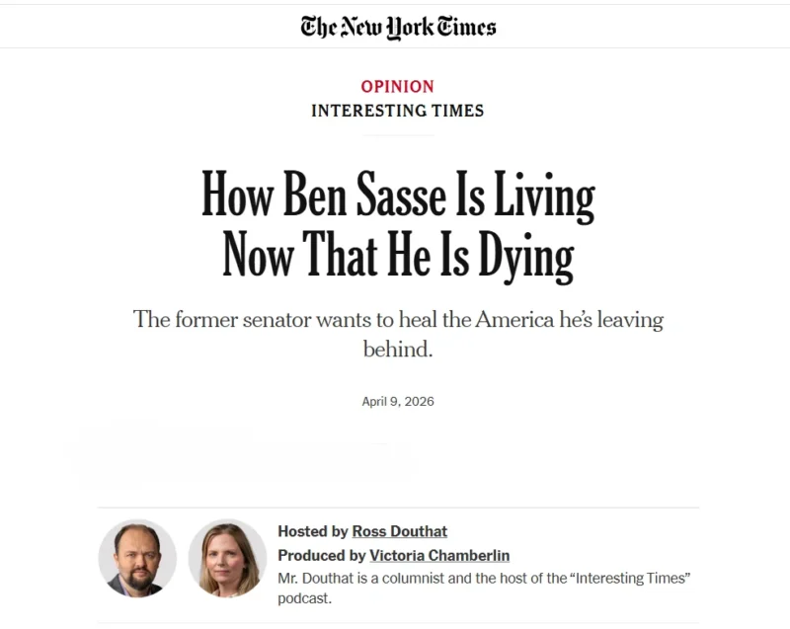Click the "Hosted by" label
This screenshot has height=629, width=790.
(x=312, y=531)
